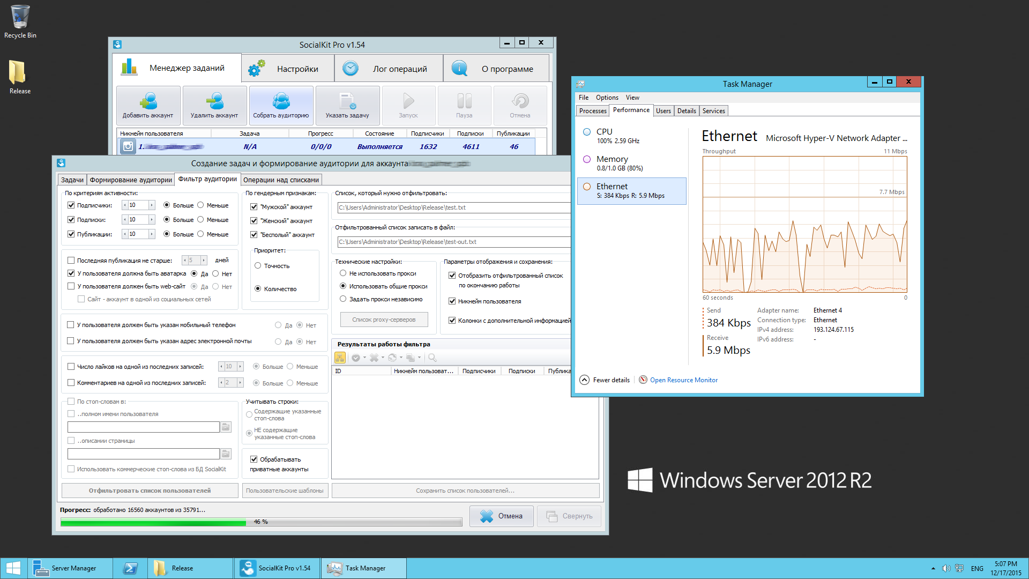Select the CPU item in Task Manager sidebar

pos(631,136)
